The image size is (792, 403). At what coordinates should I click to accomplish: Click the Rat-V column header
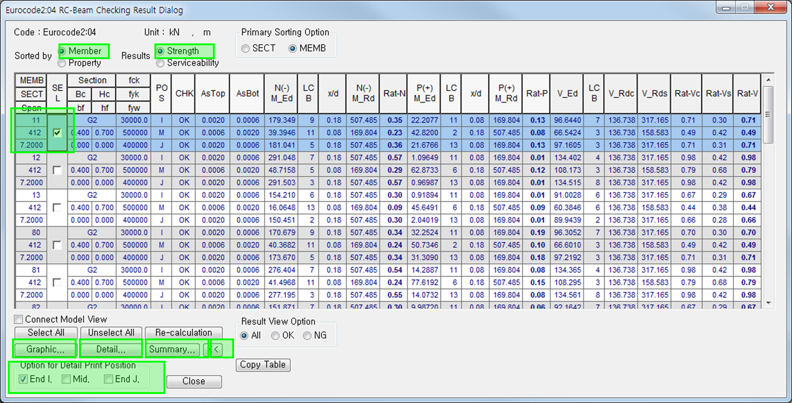click(x=748, y=94)
